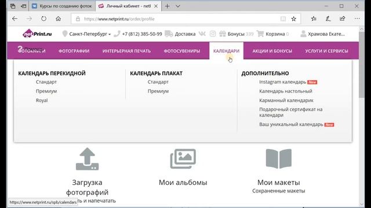The image size is (371, 208).
Task: Click the phone number +7 (812) 385-50-99
Action: 142,34
